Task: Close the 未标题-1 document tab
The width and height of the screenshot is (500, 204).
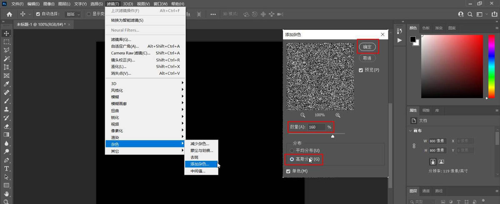Action: 69,25
